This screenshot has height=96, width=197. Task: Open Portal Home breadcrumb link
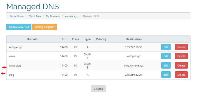pyautogui.click(x=17, y=16)
